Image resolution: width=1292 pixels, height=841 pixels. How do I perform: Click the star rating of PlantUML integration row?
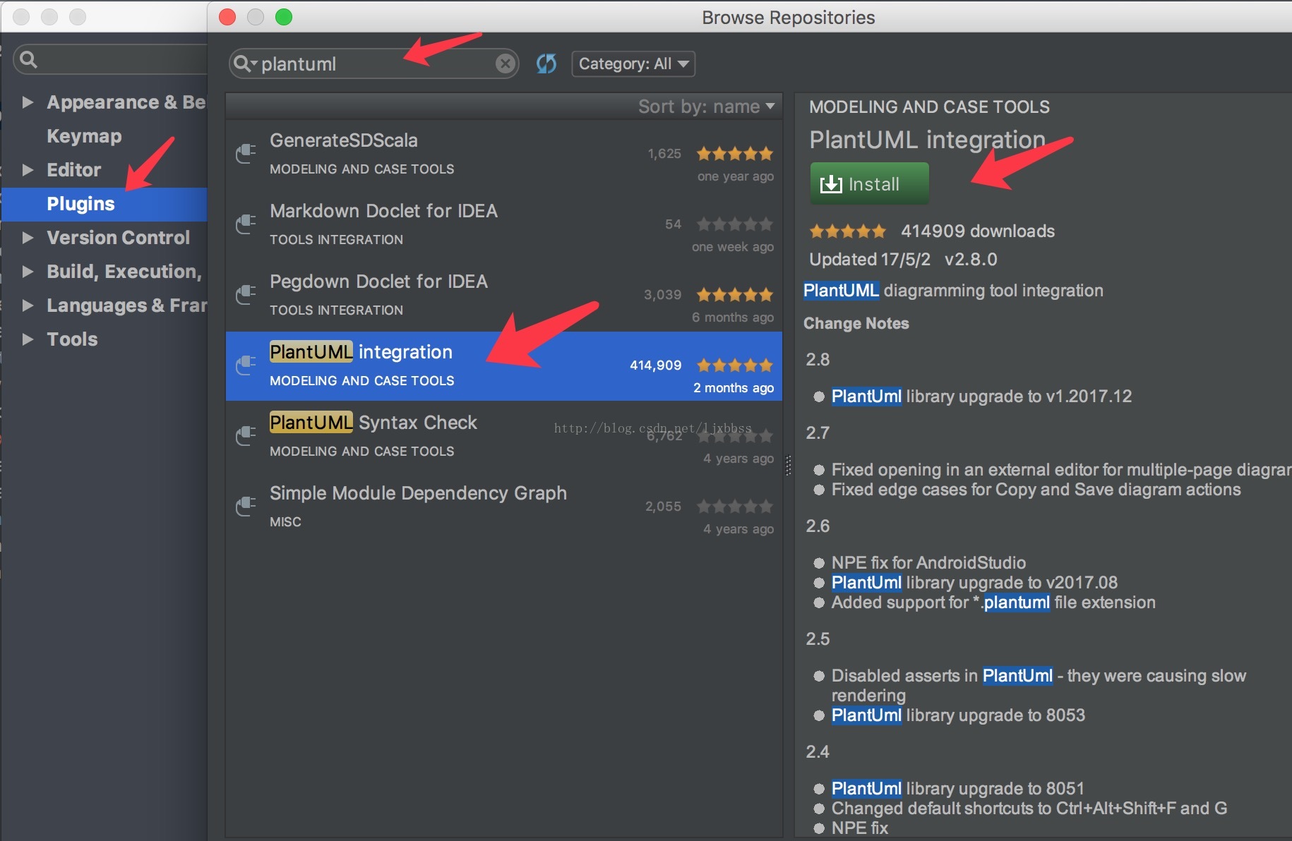tap(734, 365)
